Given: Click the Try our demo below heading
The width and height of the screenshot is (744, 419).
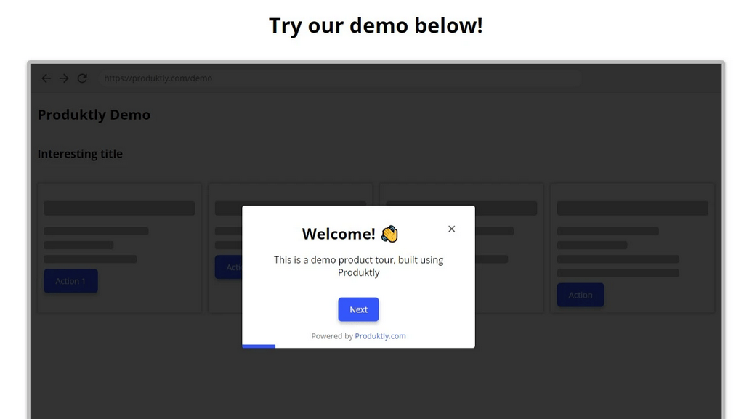Looking at the screenshot, I should pyautogui.click(x=376, y=25).
